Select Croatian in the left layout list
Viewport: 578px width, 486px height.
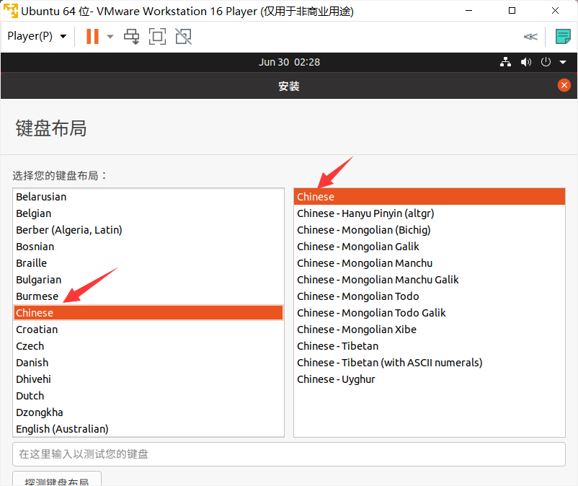(x=37, y=330)
